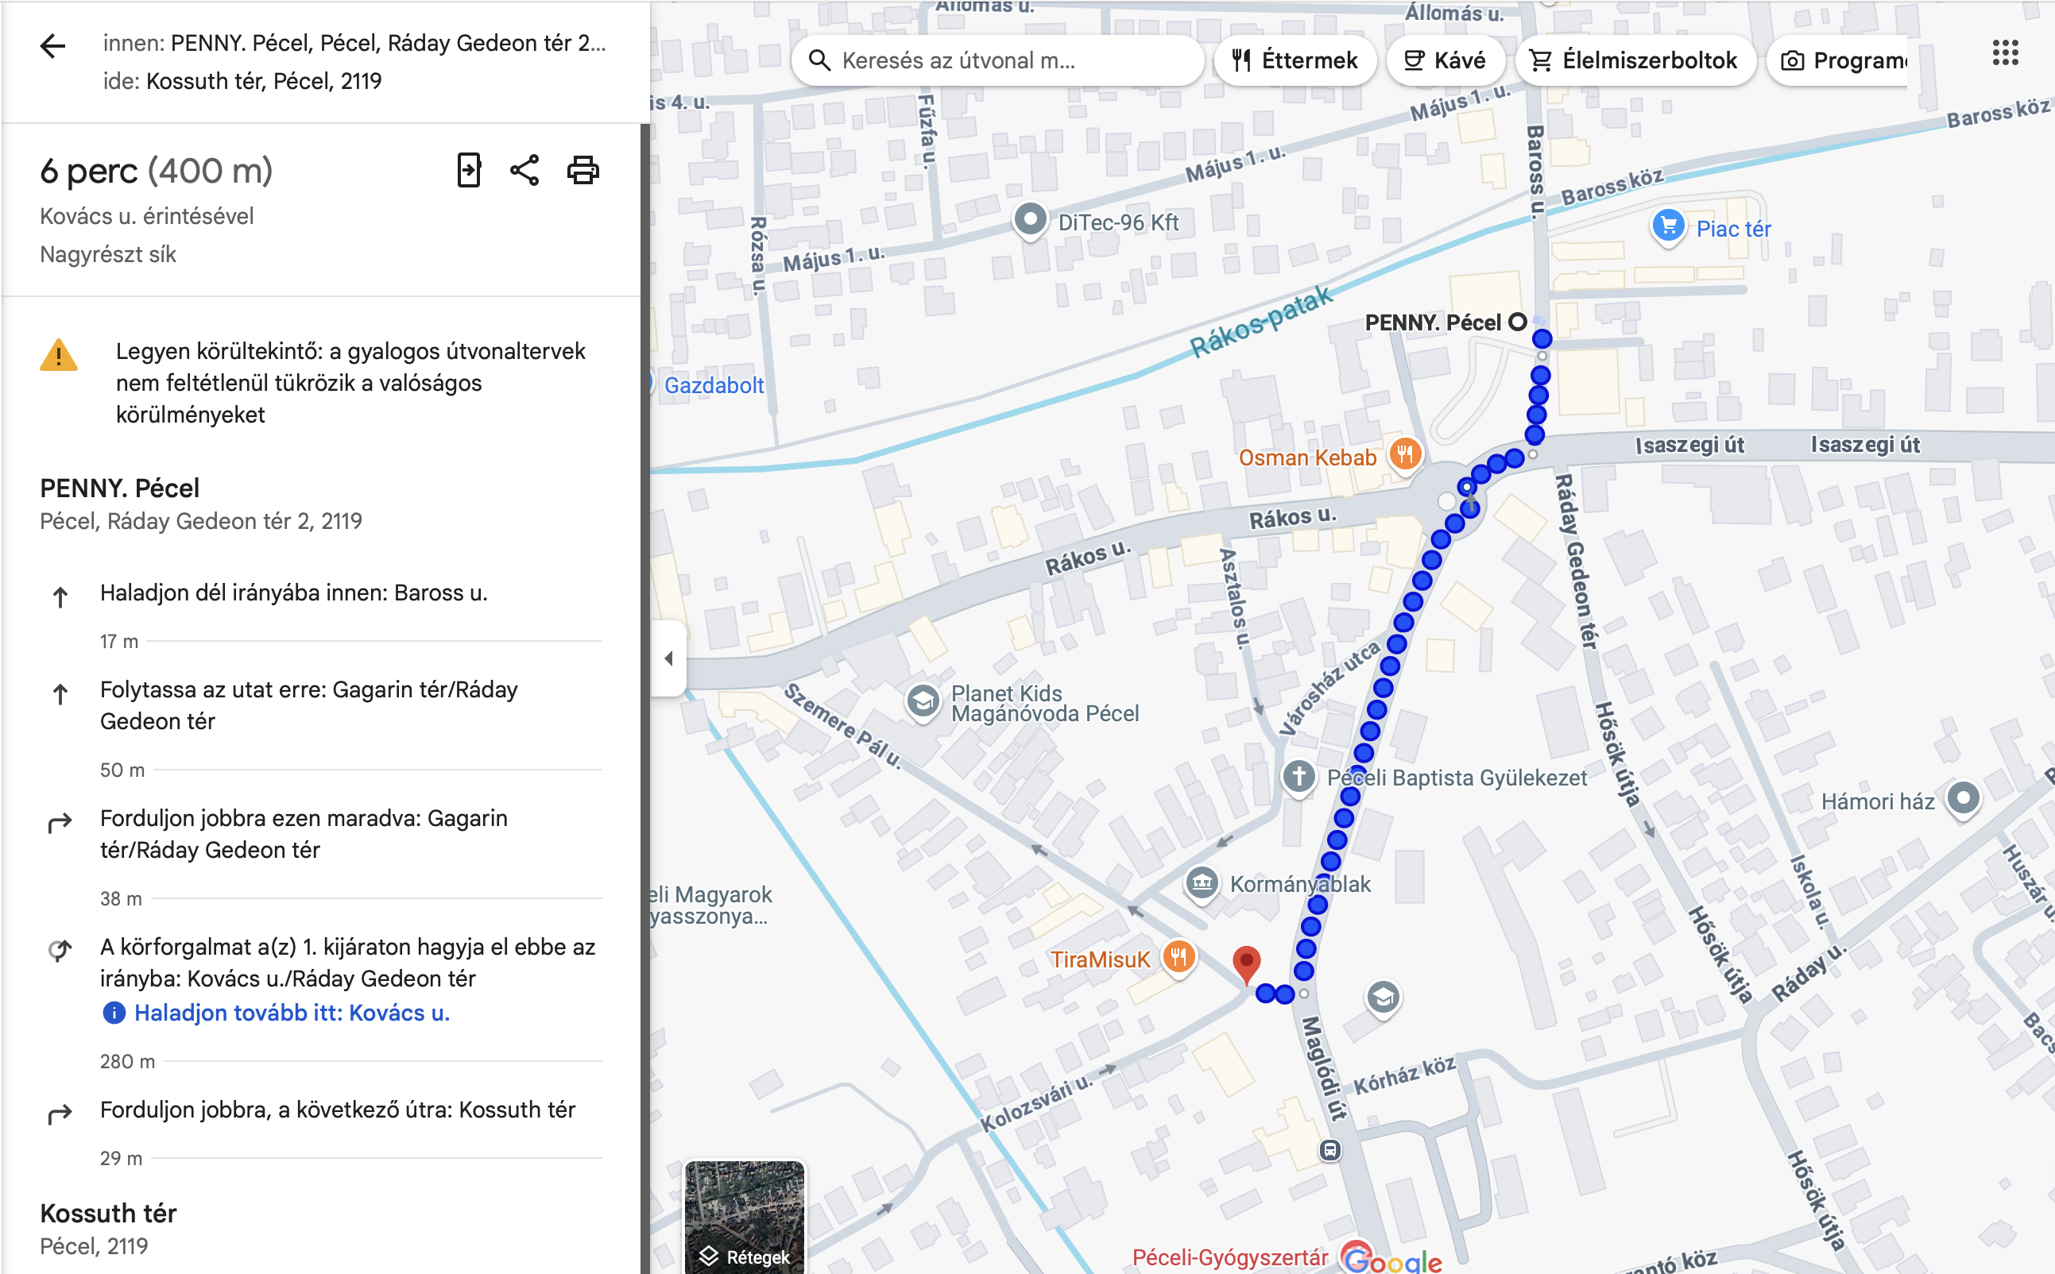The width and height of the screenshot is (2055, 1274).
Task: Click the PENNY. Pécel origin marker
Action: pos(1516,322)
